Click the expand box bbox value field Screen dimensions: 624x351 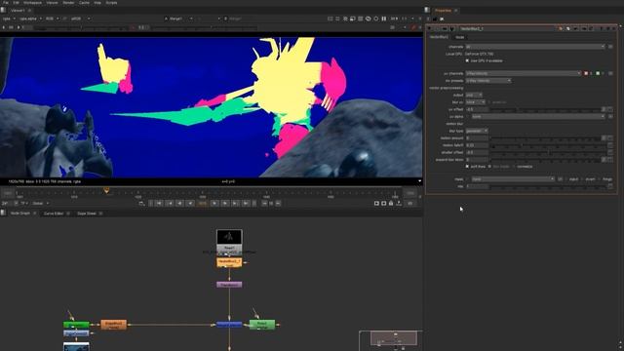(x=477, y=159)
